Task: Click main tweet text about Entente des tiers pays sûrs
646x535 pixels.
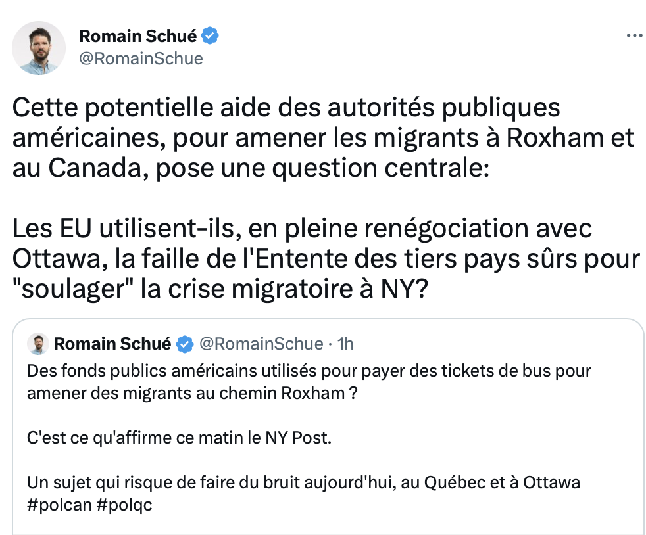Action: pos(326,258)
